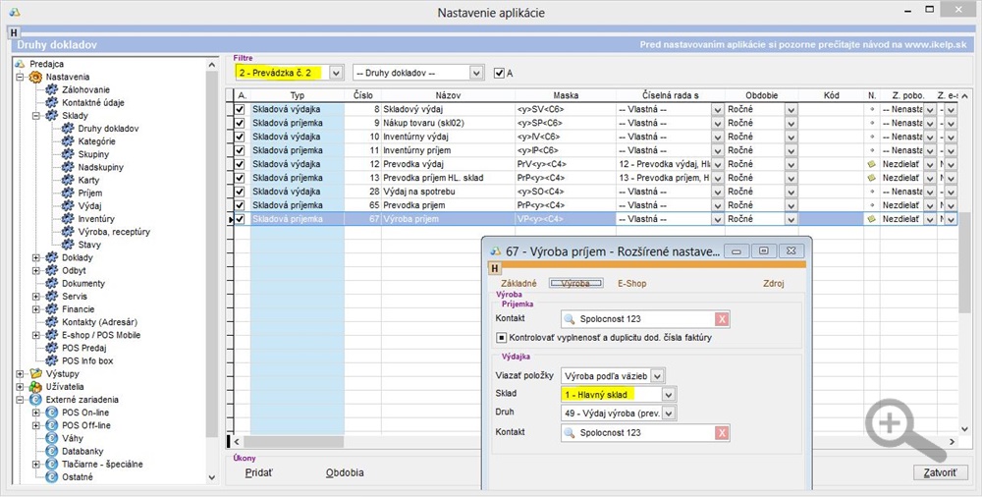Expand the Doklady tree node
This screenshot has height=497, width=982.
(36, 257)
